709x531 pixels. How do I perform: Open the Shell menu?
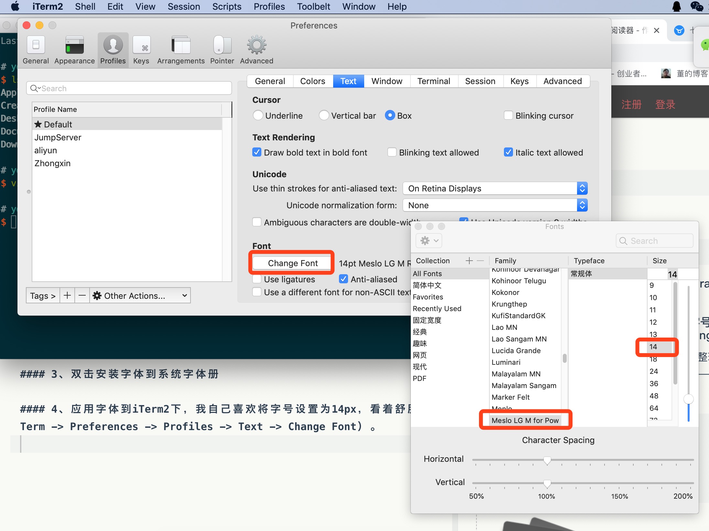pyautogui.click(x=85, y=6)
